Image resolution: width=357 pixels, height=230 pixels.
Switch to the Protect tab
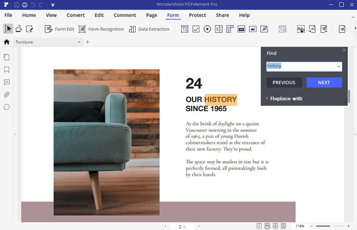click(x=197, y=15)
